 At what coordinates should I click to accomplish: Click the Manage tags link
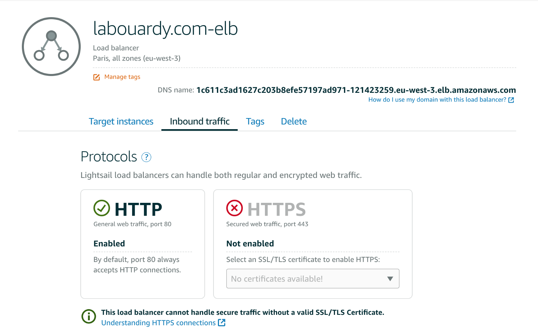coord(122,77)
